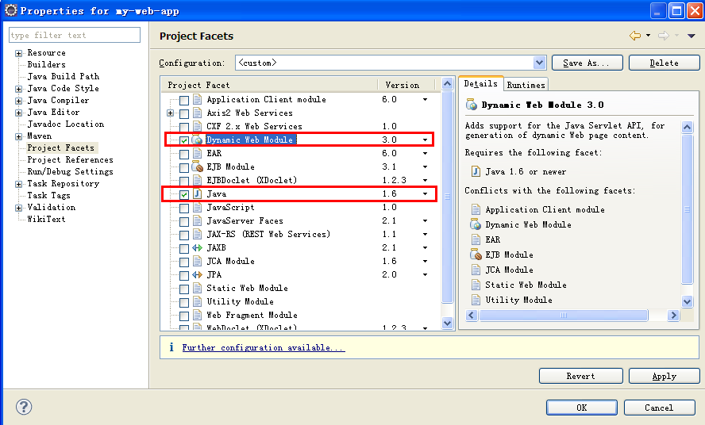The height and width of the screenshot is (425, 705).
Task: Select Run/Debug Settings in the tree
Action: coord(70,171)
